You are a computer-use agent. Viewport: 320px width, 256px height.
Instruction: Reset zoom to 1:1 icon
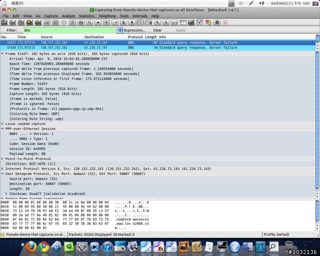pyautogui.click(x=174, y=22)
